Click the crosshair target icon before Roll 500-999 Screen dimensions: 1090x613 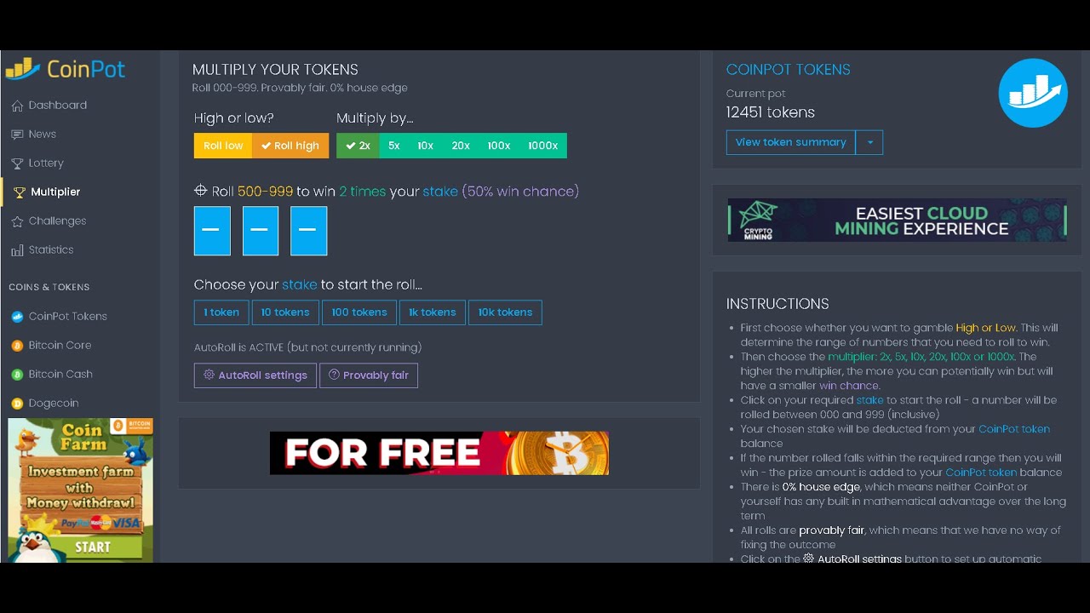(201, 191)
